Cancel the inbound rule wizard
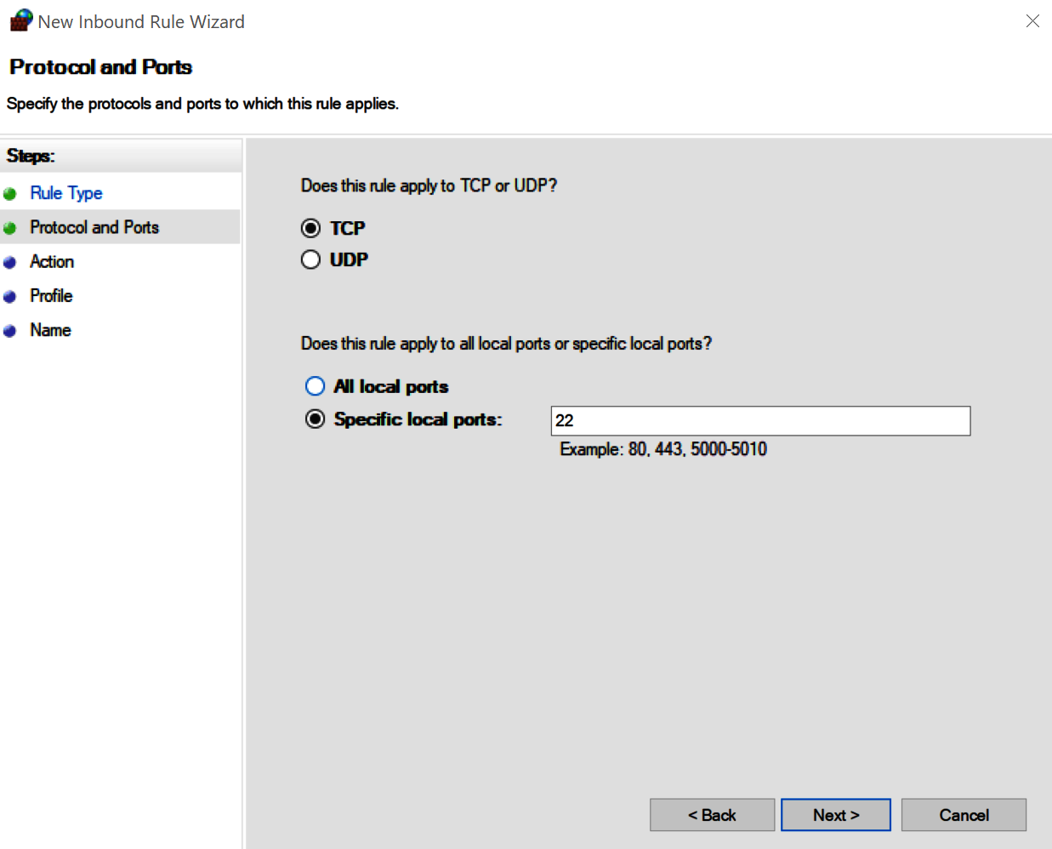Screen dimensions: 1052x849 pyautogui.click(x=964, y=814)
